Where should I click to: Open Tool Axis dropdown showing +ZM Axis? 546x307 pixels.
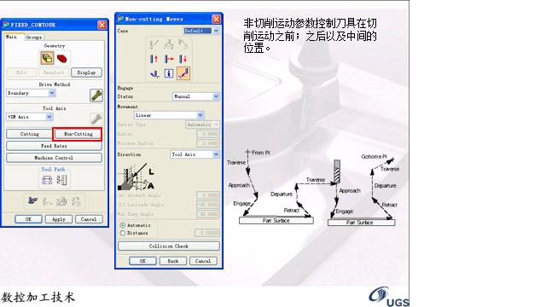(x=30, y=117)
